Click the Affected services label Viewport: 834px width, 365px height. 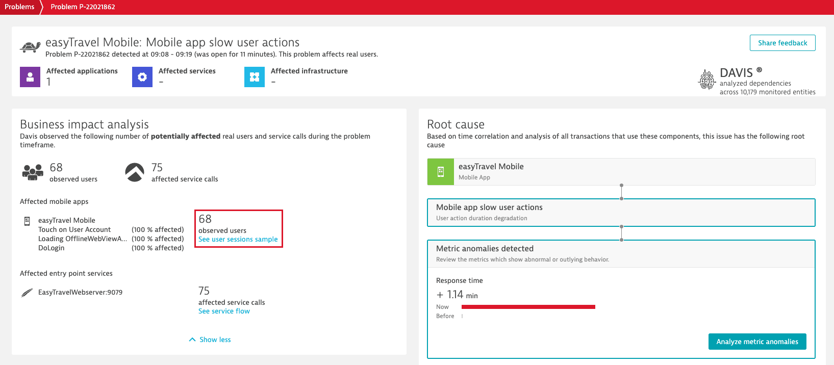(187, 71)
